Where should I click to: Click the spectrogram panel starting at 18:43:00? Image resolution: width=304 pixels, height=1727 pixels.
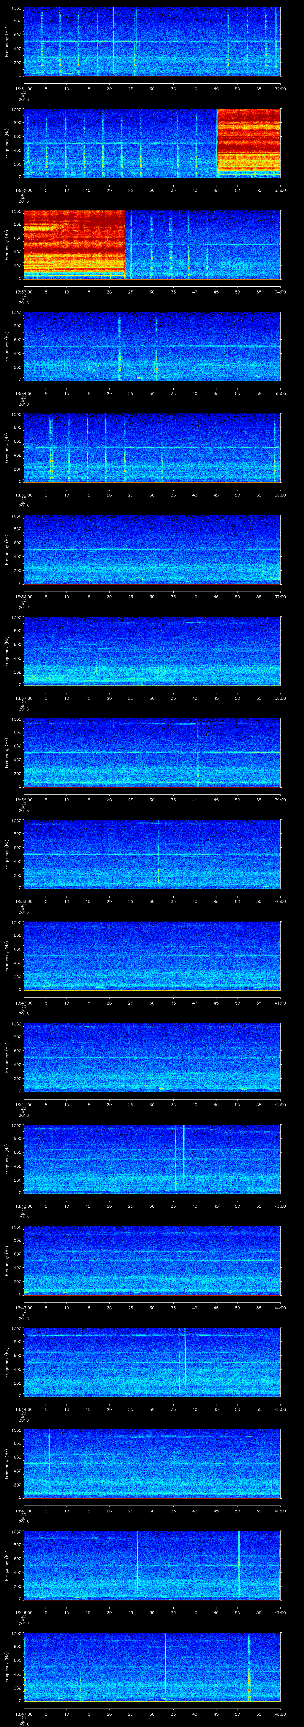(x=152, y=1260)
